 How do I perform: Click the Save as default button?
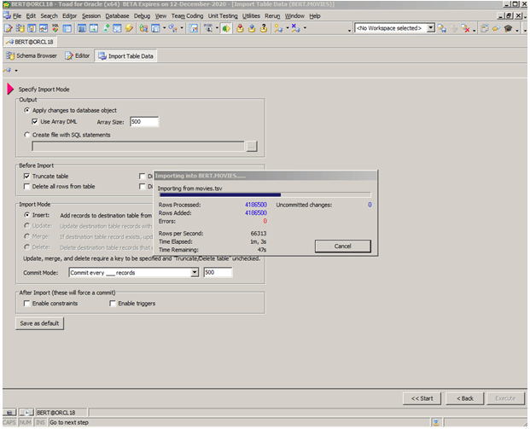point(39,323)
